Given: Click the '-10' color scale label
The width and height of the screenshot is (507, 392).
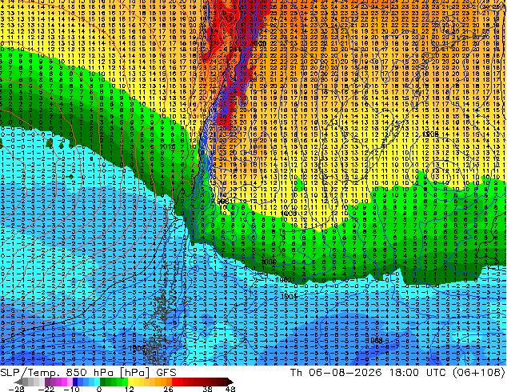Looking at the screenshot, I should 71,389.
